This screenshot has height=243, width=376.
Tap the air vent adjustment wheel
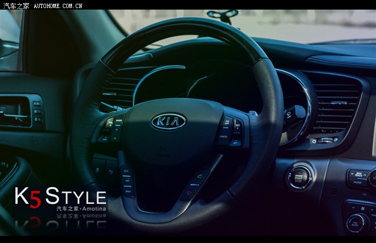coord(325,141)
